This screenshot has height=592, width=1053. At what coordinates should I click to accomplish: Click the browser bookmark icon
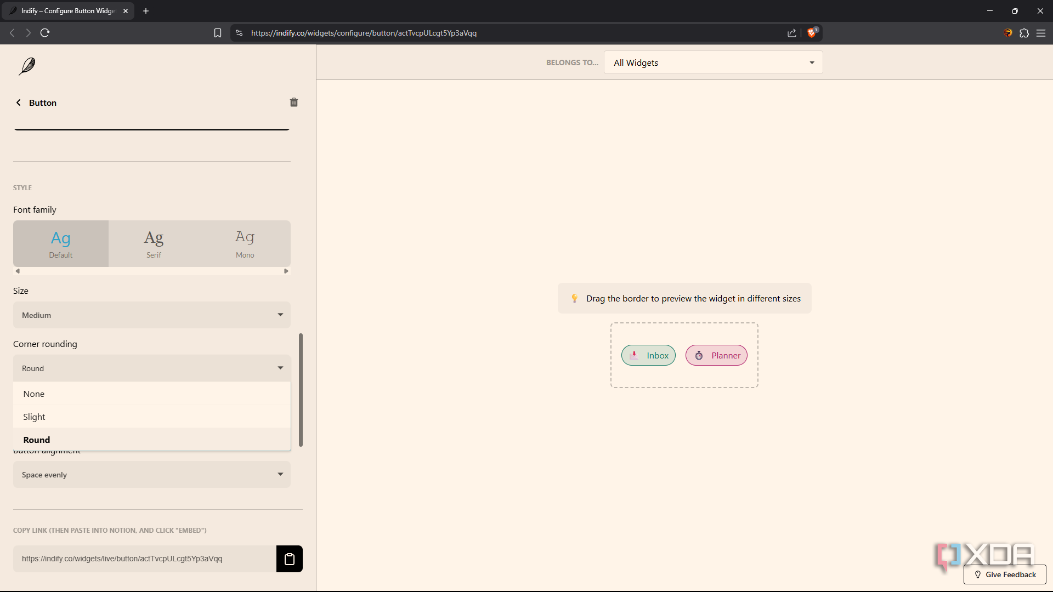tap(218, 33)
